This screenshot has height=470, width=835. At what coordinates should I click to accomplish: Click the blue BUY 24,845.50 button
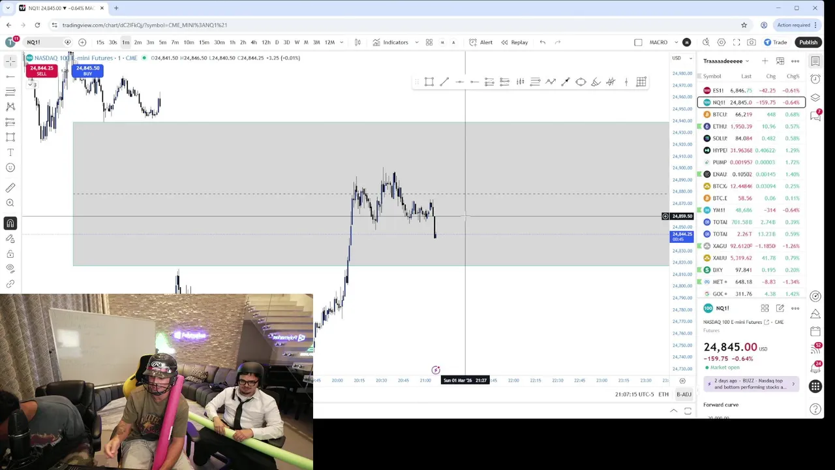coord(87,70)
